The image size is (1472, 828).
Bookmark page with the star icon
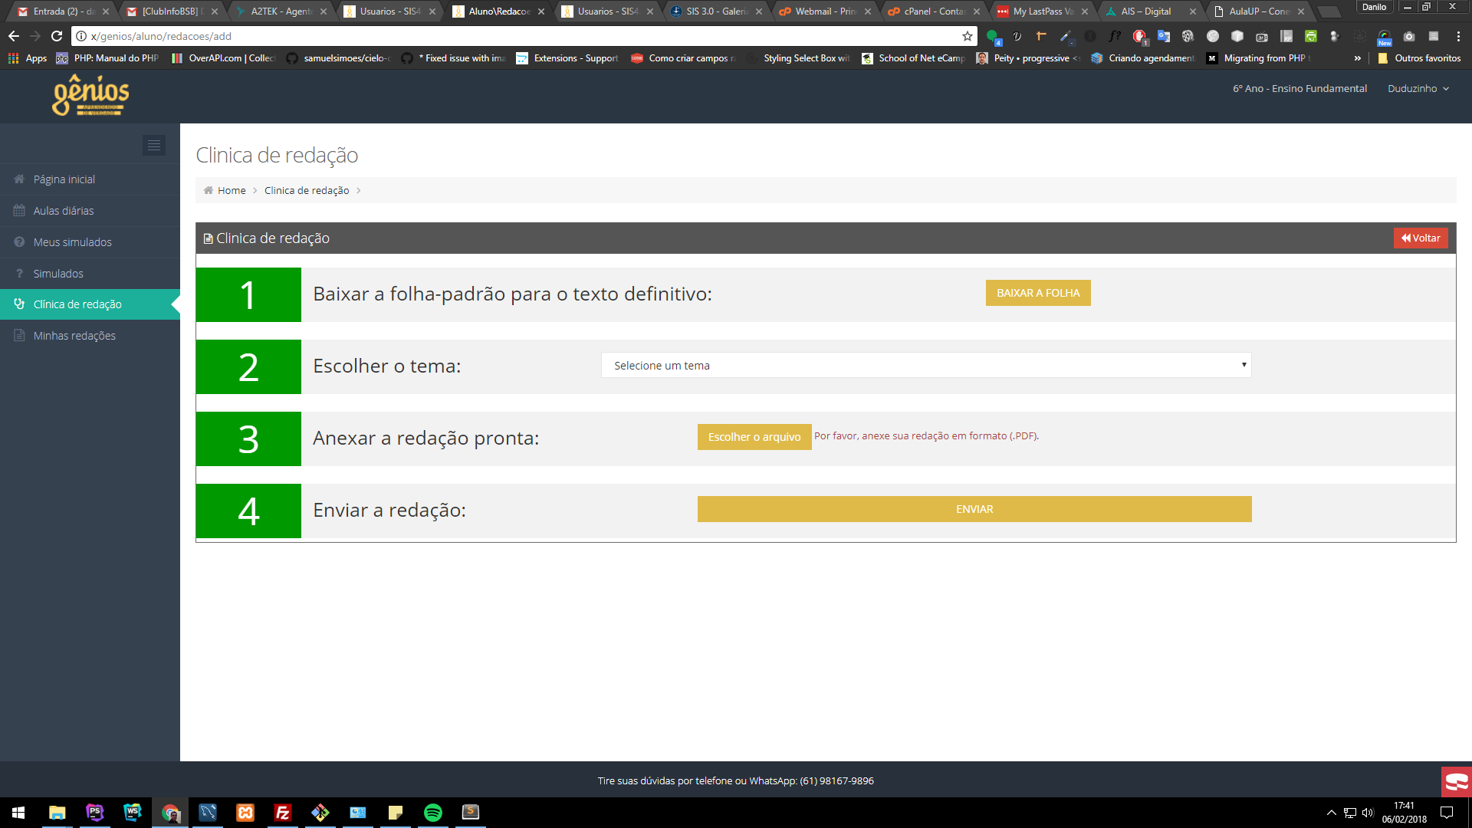[x=967, y=36]
